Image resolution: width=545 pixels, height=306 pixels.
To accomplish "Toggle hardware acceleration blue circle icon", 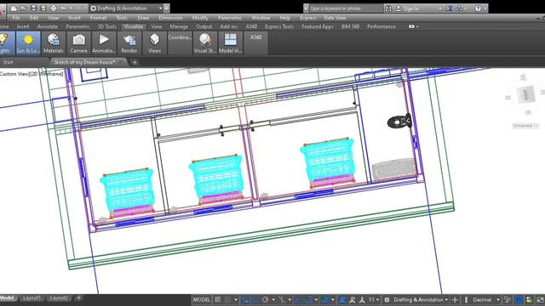I will [519, 300].
